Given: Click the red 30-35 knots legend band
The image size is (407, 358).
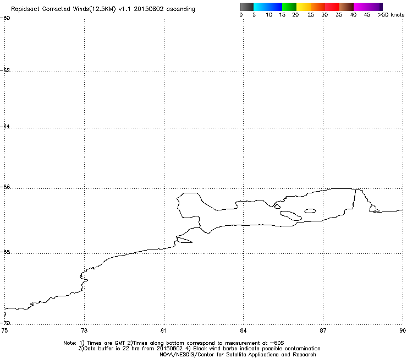Looking at the screenshot, I should click(332, 7).
